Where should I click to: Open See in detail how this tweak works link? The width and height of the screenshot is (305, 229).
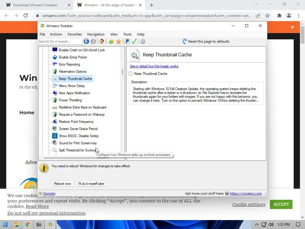pyautogui.click(x=154, y=66)
